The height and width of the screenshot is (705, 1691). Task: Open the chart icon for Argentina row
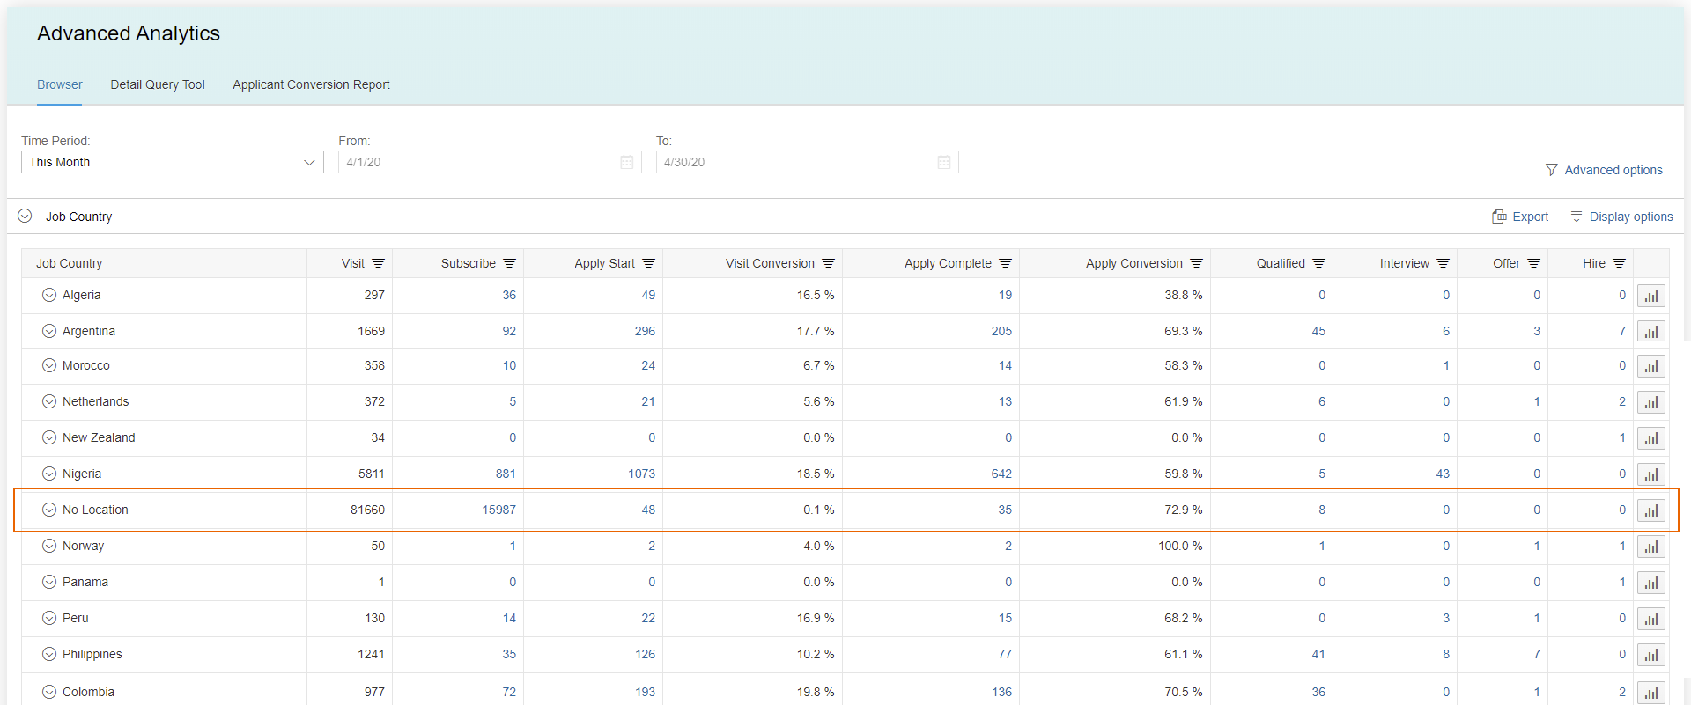[x=1650, y=332]
